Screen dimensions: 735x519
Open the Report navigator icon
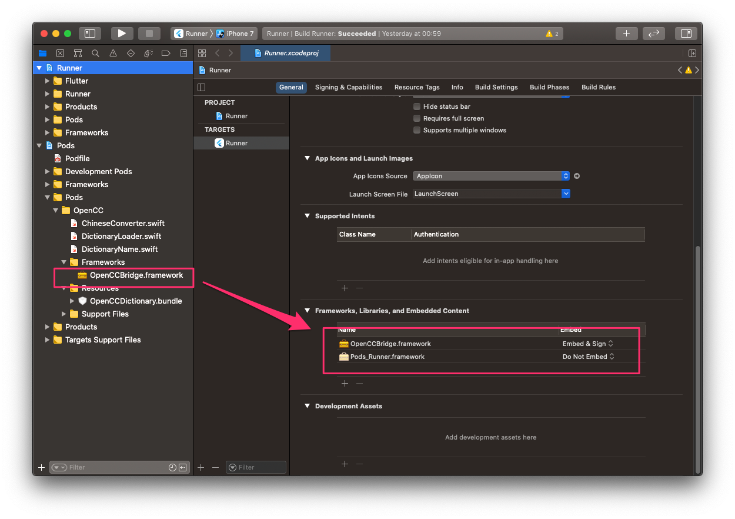tap(183, 53)
